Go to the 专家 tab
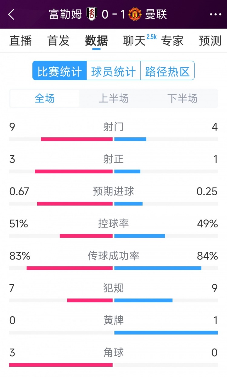This screenshot has height=377, width=227. click(x=172, y=41)
